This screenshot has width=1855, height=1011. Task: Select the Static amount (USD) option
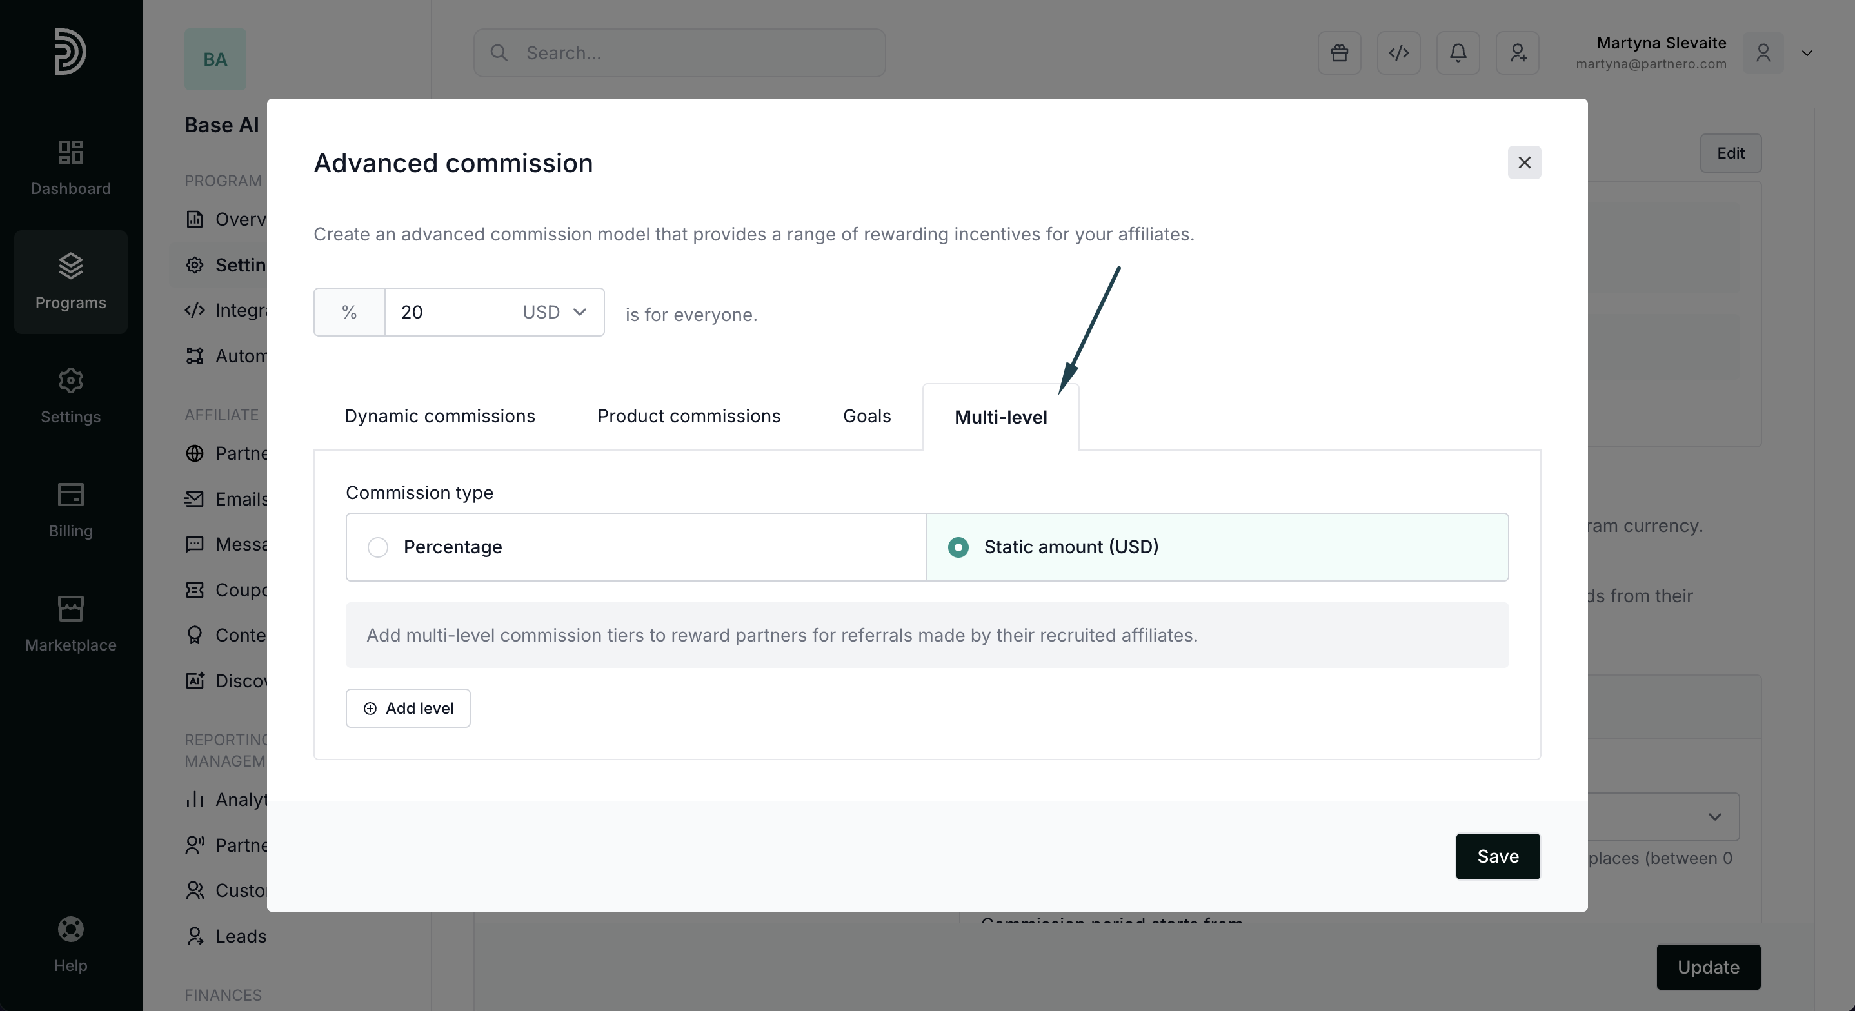pyautogui.click(x=958, y=547)
